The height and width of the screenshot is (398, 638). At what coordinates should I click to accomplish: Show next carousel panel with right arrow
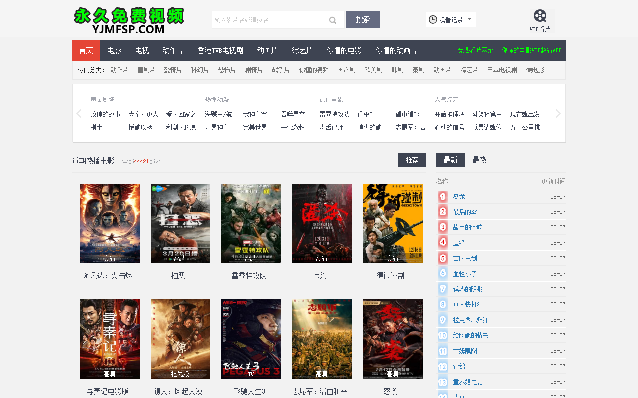point(558,114)
